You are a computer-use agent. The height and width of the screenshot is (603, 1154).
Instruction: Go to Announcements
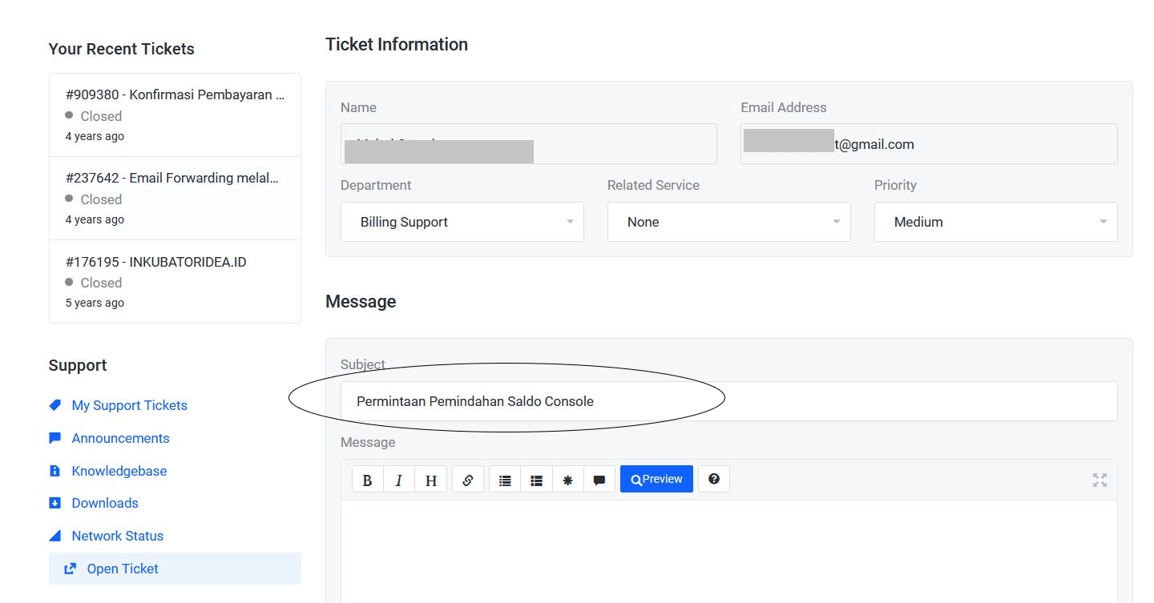120,438
